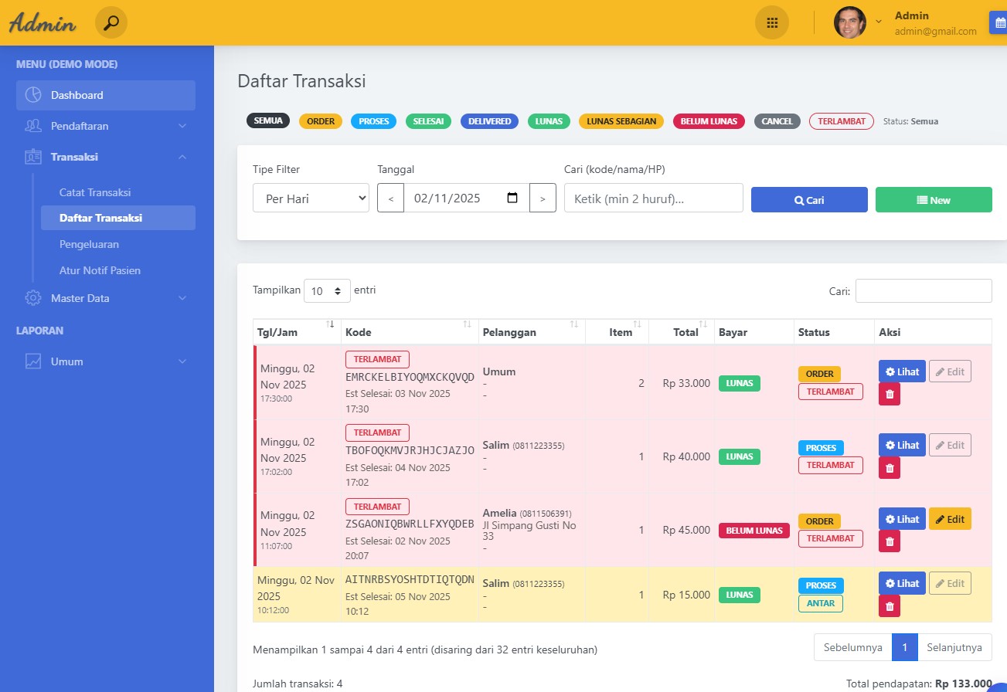Viewport: 1007px width, 692px height.
Task: Click the admin profile avatar
Action: point(849,22)
